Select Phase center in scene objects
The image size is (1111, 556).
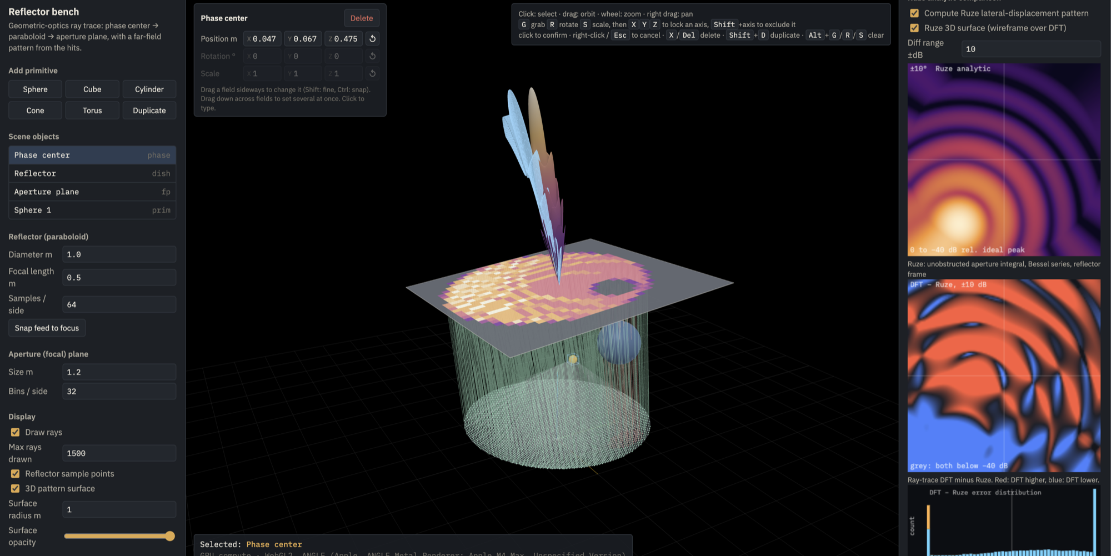(92, 155)
